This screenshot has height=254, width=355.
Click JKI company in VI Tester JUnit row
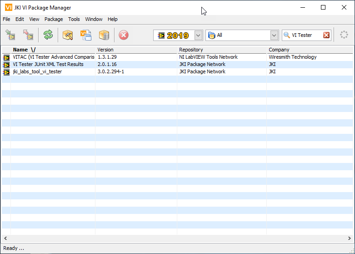click(272, 64)
